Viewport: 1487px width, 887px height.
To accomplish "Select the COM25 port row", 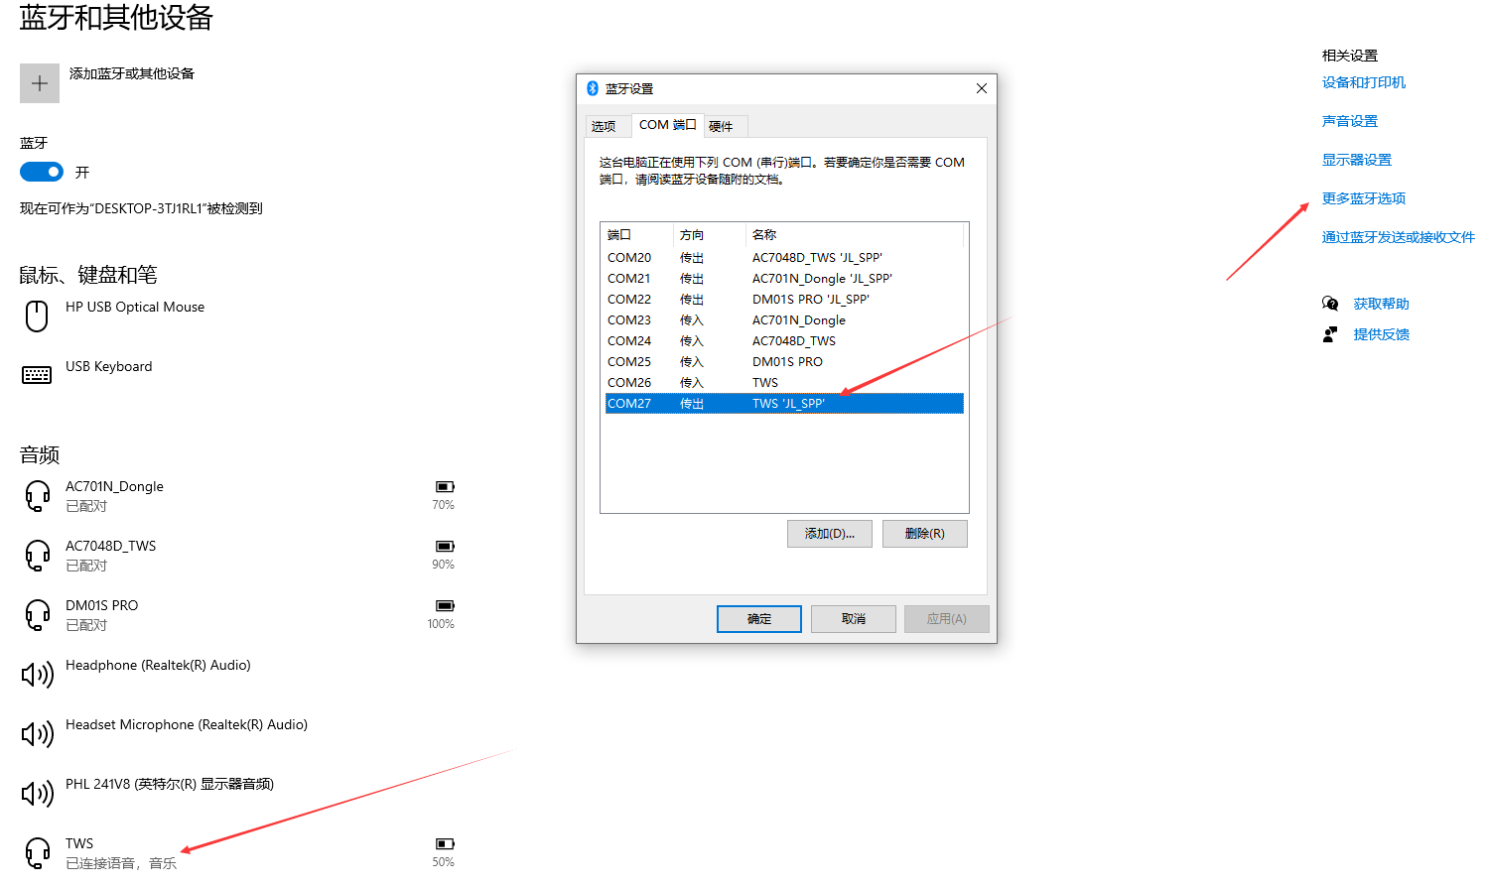I will pos(784,362).
